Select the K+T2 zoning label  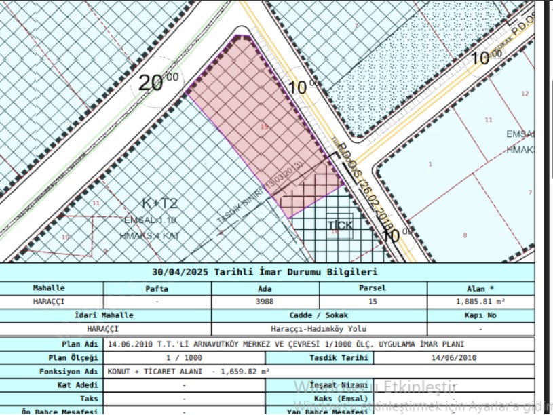[159, 203]
